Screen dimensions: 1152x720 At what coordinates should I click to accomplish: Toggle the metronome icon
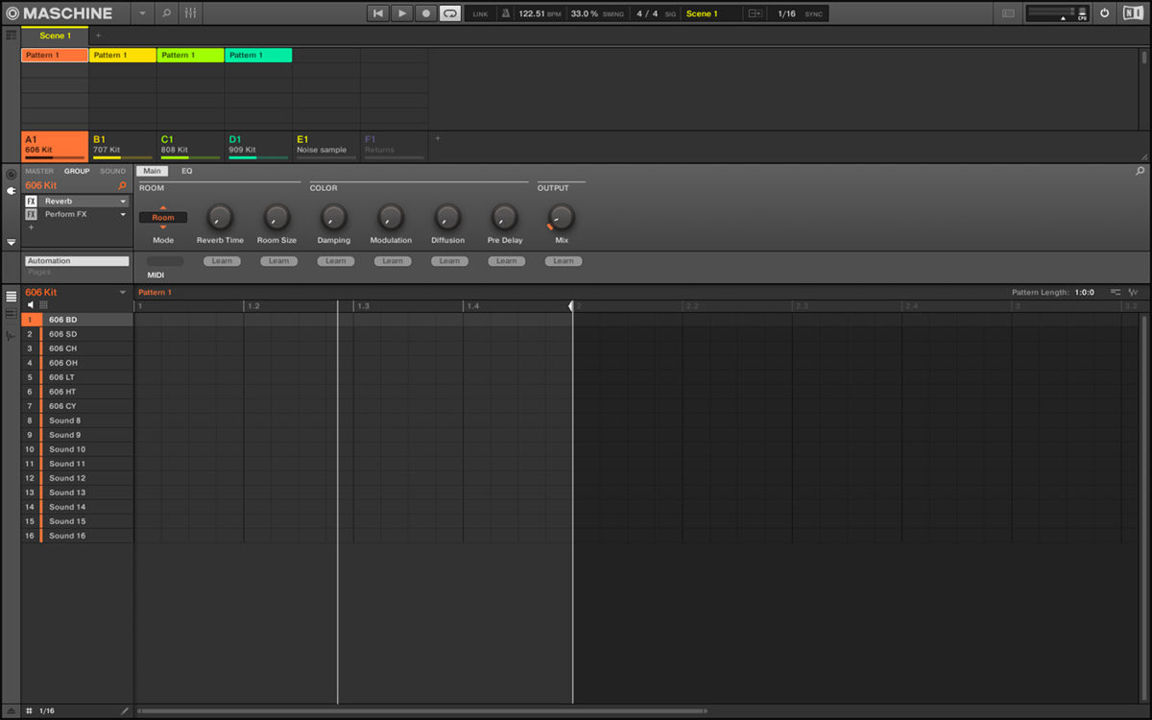506,13
